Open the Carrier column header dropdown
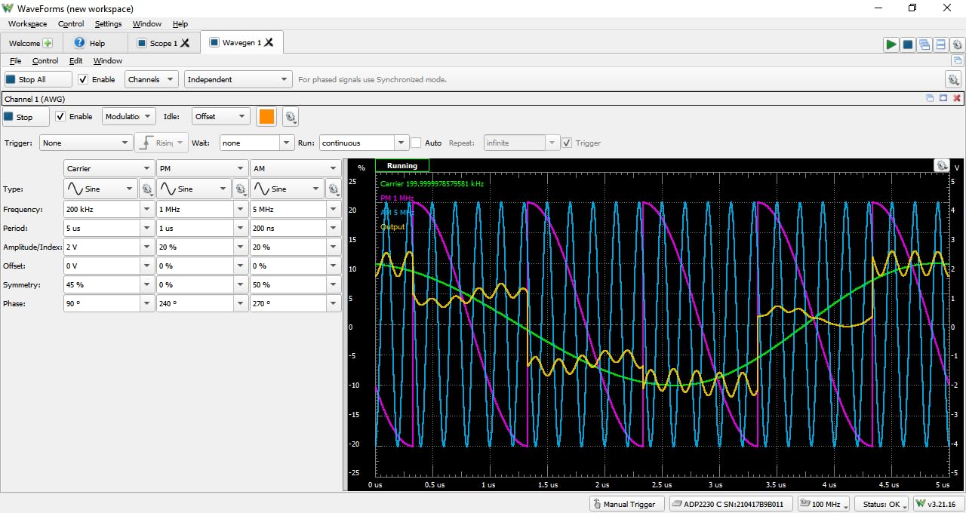 [109, 169]
